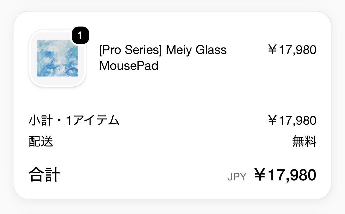Click the yen symbol of the bold total
The width and height of the screenshot is (345, 214).
(x=260, y=175)
